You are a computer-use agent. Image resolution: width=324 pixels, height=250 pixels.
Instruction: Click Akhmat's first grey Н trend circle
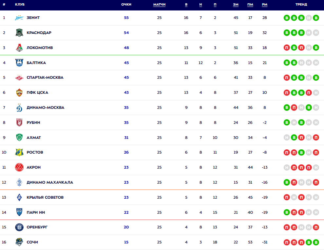point(287,138)
